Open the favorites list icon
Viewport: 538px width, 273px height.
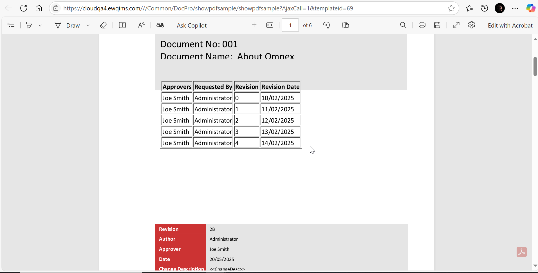point(469,8)
